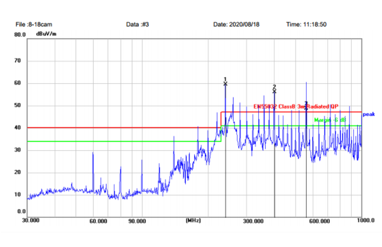Click the dBuV/m unit label
The height and width of the screenshot is (247, 382).
coord(47,34)
